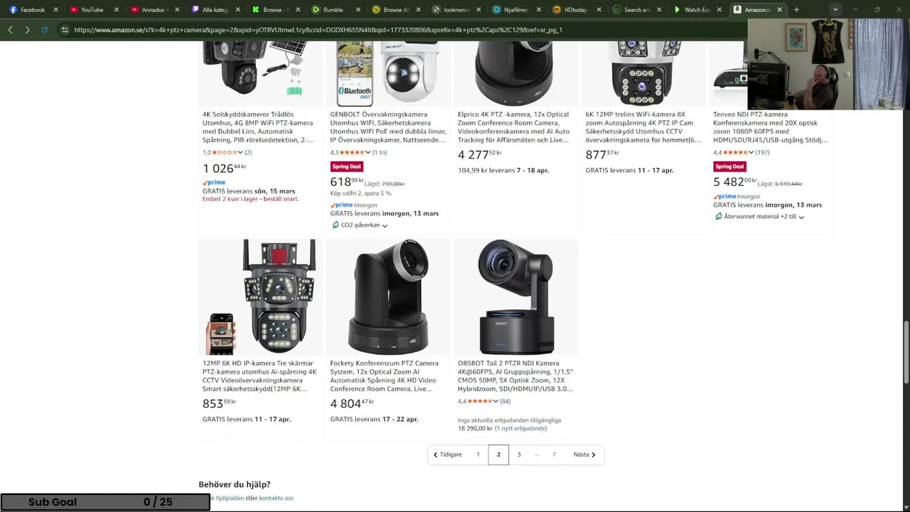Close the YouTube tab
Screen dimensions: 910x512
click(x=117, y=10)
